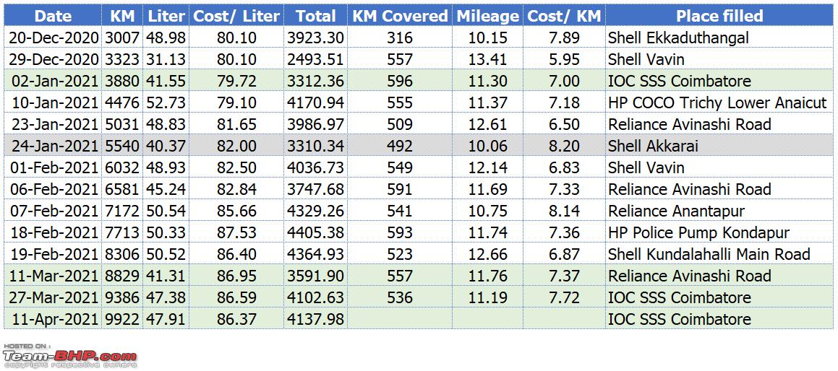The image size is (838, 371).
Task: Click the liter value 52.73
Action: (166, 102)
